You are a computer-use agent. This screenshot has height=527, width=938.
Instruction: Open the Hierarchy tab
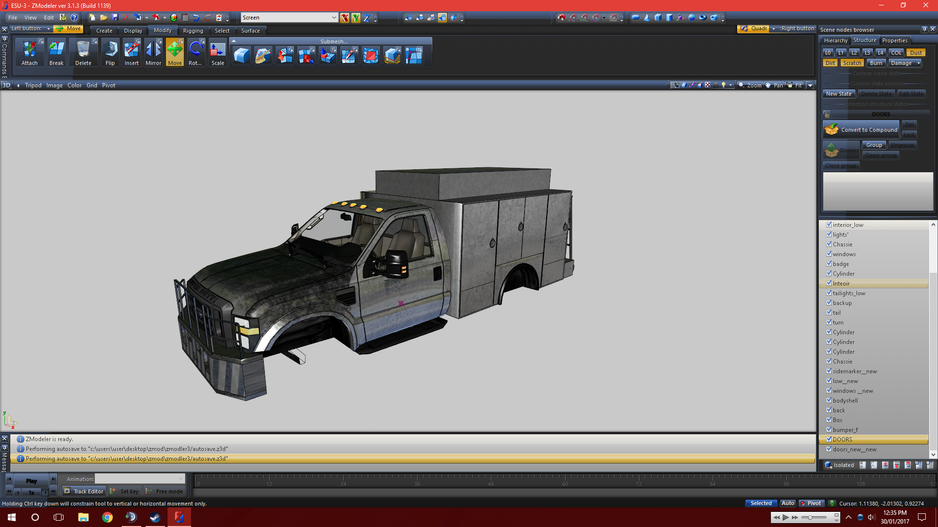[x=835, y=41]
